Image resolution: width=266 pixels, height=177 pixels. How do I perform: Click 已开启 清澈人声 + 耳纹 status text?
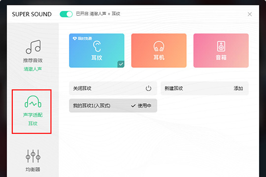(98, 14)
